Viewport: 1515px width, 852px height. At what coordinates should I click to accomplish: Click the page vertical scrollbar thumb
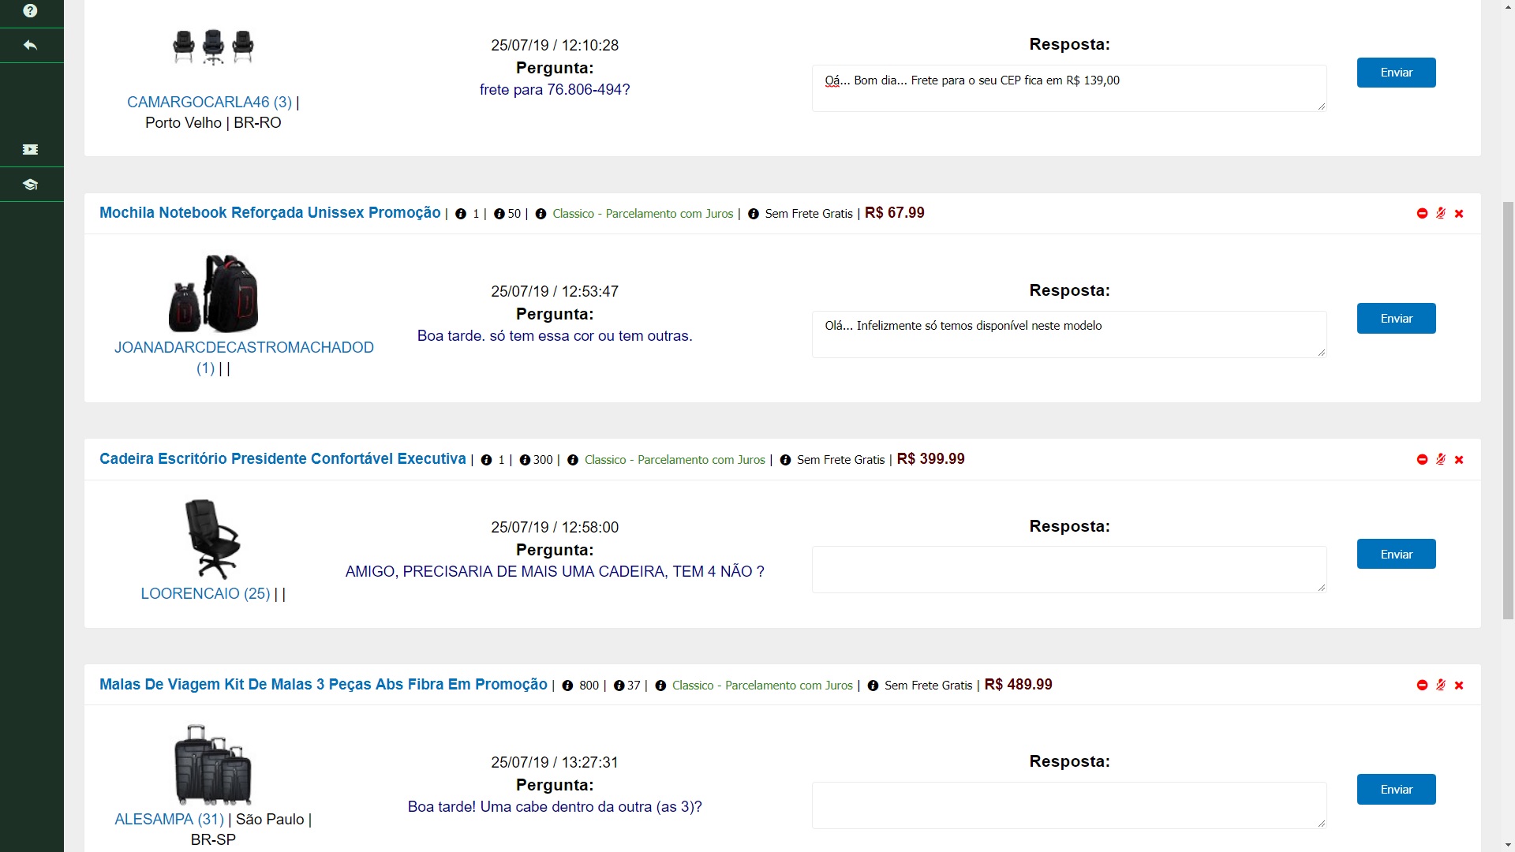pyautogui.click(x=1508, y=410)
